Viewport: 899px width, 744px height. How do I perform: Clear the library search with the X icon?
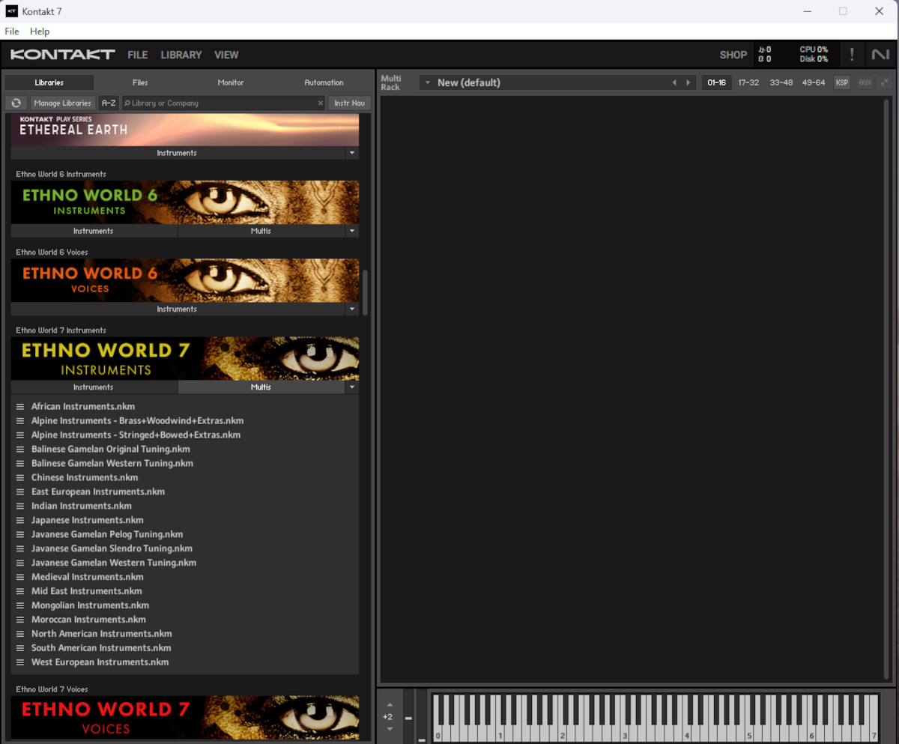tap(321, 103)
